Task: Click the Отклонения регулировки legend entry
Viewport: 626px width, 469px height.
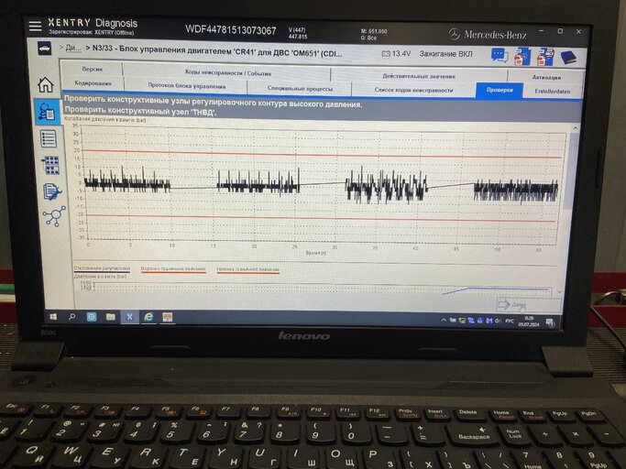Action: (x=102, y=268)
